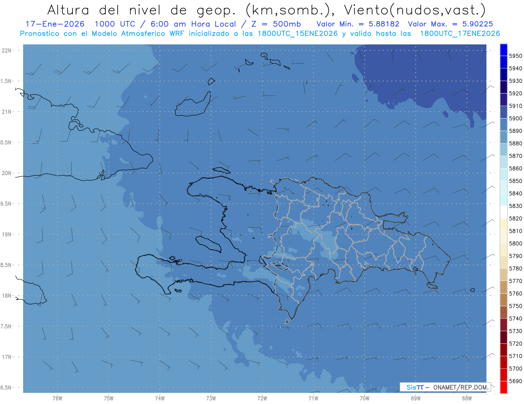Select the colorbar value '5750'
The width and height of the screenshot is (524, 404).
[x=515, y=306]
